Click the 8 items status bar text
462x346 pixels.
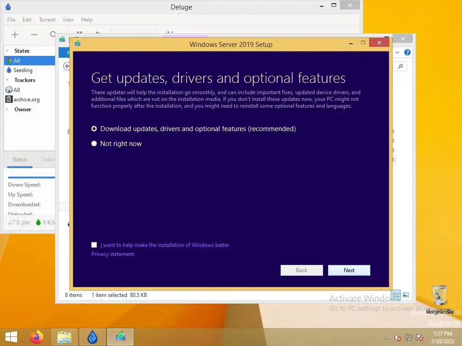tap(74, 295)
